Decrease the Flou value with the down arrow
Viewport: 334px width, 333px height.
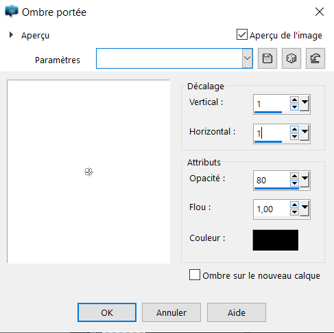tap(294, 212)
